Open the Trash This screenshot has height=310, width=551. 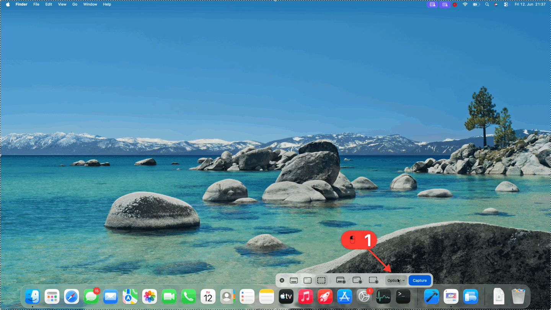pos(518,297)
